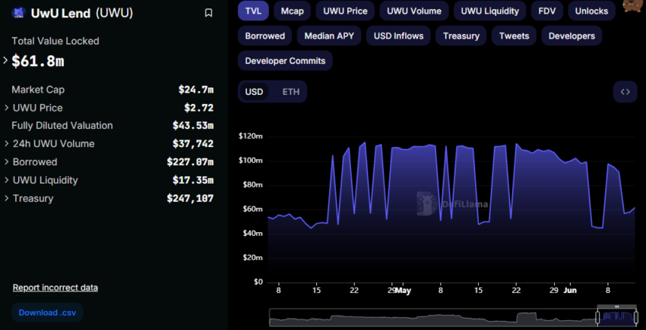The width and height of the screenshot is (646, 330).
Task: Download the .csv data file
Action: pyautogui.click(x=47, y=313)
